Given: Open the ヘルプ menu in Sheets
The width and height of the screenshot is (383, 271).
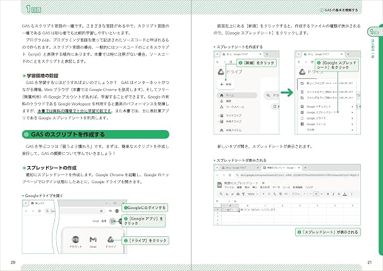Looking at the screenshot, I should pos(309,187).
